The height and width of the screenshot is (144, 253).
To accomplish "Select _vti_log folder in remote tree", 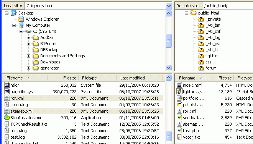I will [213, 37].
